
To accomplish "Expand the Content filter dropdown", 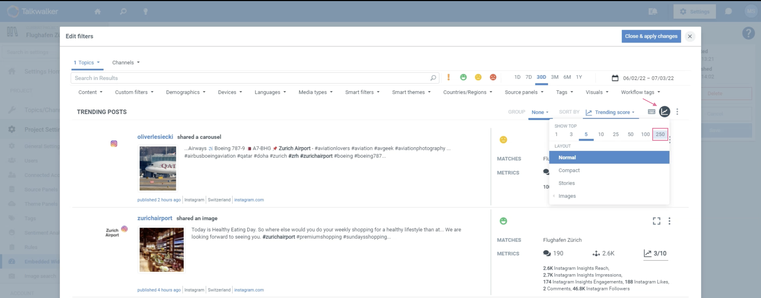I will tap(90, 92).
